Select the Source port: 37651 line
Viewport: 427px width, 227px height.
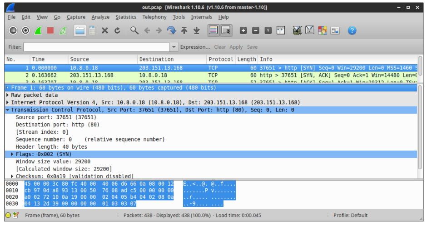(56, 117)
